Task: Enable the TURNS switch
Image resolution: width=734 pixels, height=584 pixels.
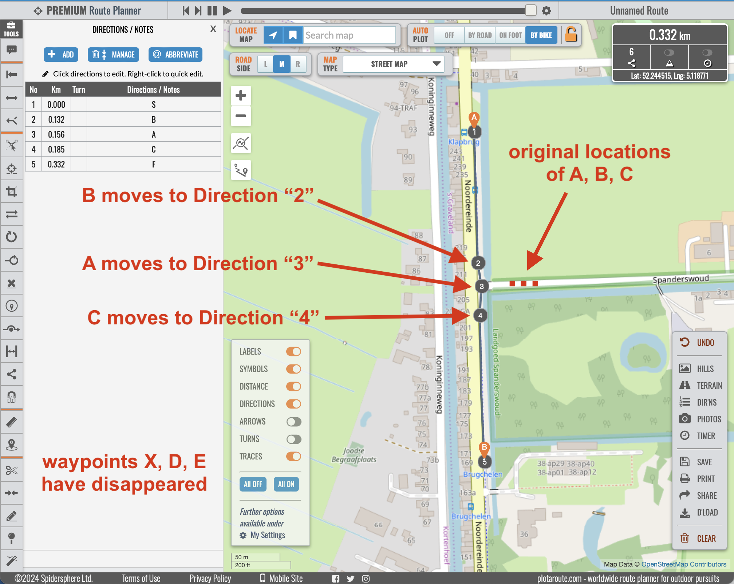Action: point(293,439)
